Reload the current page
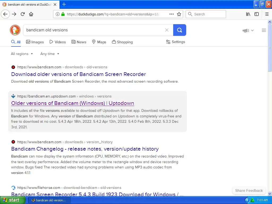 coord(23,14)
